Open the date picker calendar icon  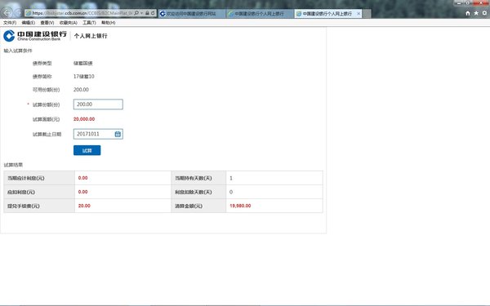coord(118,134)
